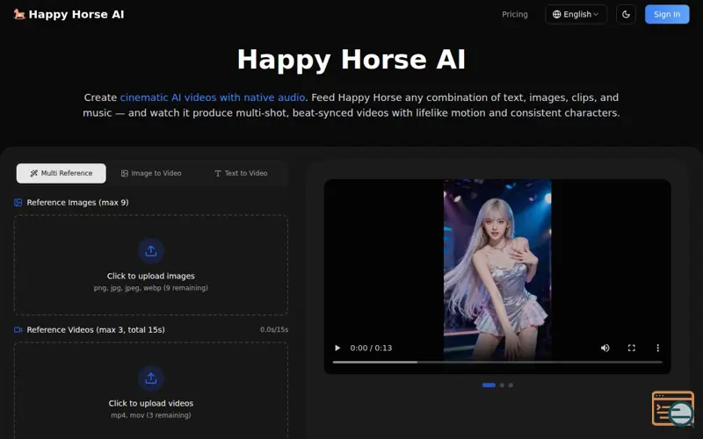Viewport: 703px width, 439px height.
Task: Select the second carousel indicator dot
Action: click(502, 385)
